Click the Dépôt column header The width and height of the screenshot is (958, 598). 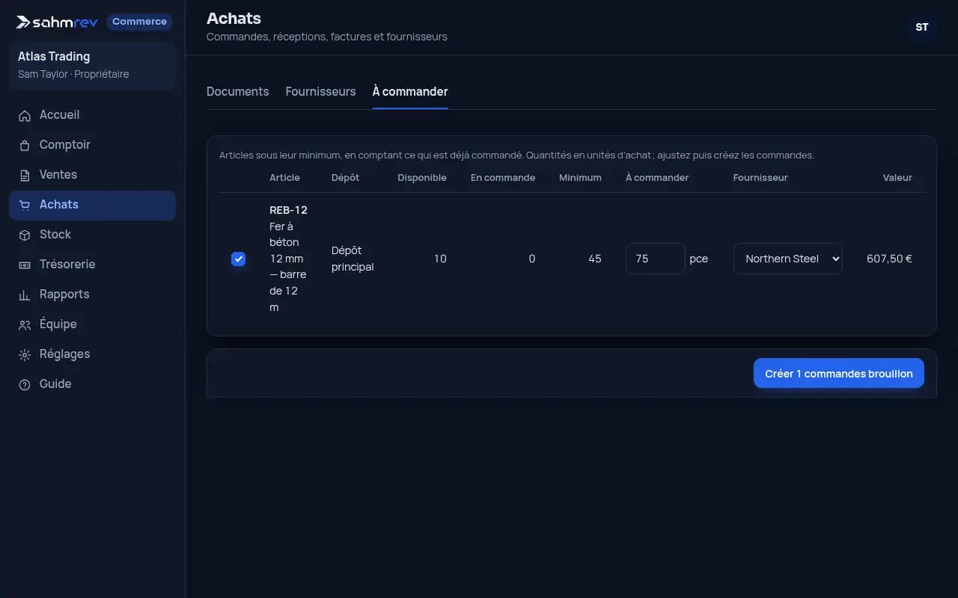(345, 177)
